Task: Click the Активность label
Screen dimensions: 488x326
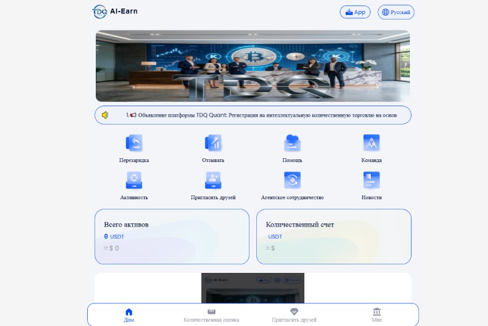Action: click(134, 197)
